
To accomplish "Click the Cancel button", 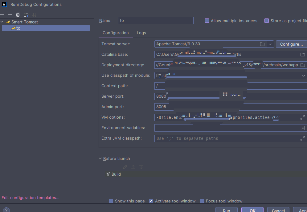I will pos(278,210).
